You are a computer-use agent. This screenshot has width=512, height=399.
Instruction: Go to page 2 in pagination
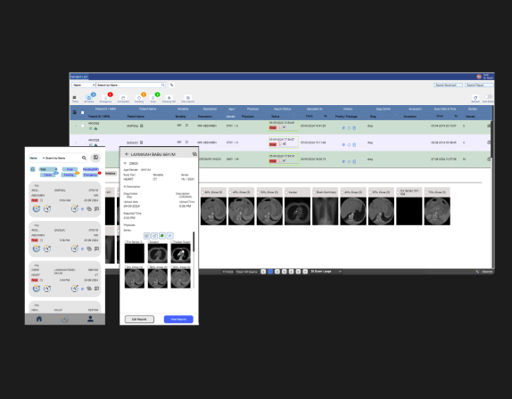coord(277,272)
